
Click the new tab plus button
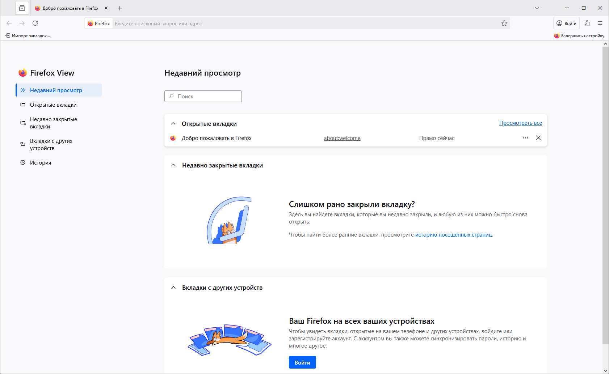point(120,8)
